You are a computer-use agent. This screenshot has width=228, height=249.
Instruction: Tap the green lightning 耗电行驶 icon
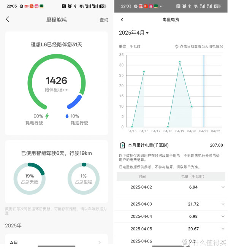(x=47, y=116)
